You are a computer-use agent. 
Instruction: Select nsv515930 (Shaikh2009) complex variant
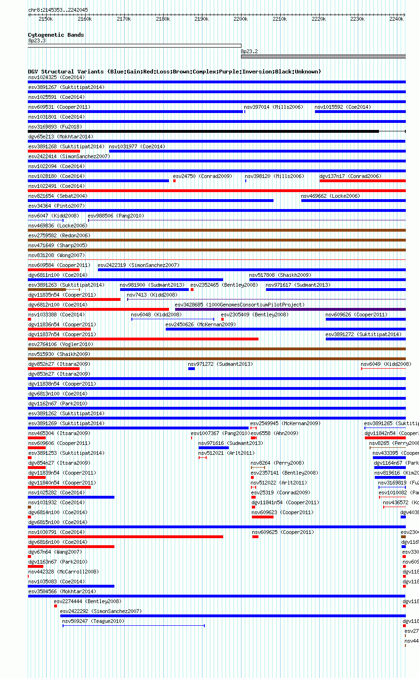217,359
